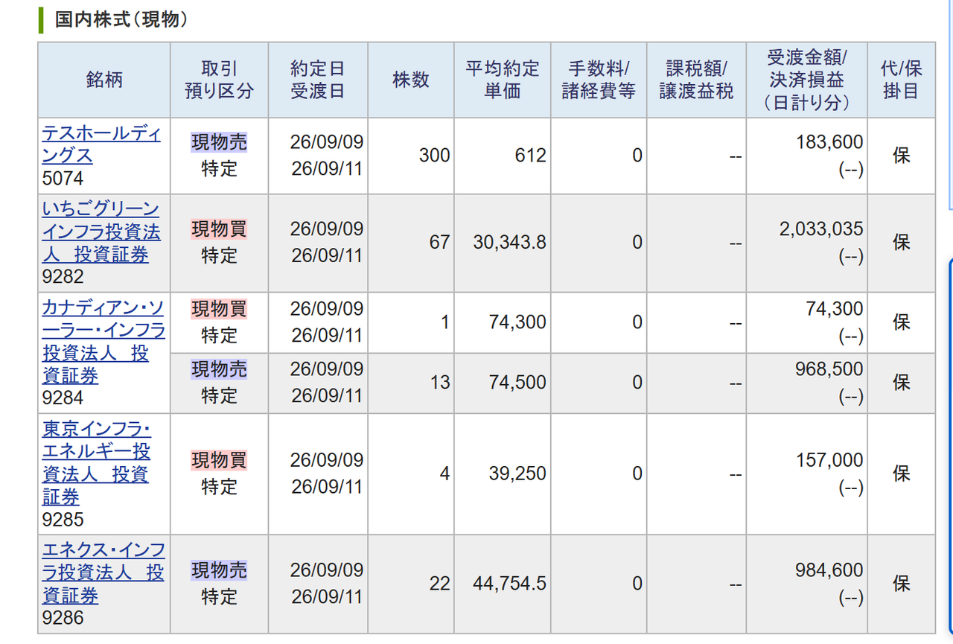Click the settlement amount 183,600
Image resolution: width=953 pixels, height=644 pixels.
coord(829,142)
